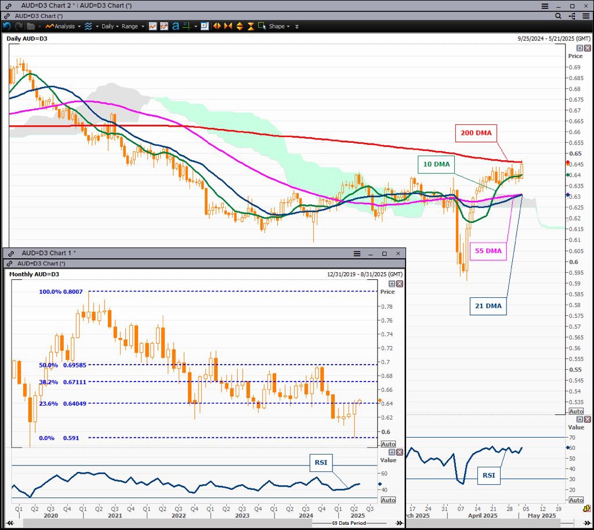
Task: Toggle Auto scale on daily Price axis
Action: pyautogui.click(x=575, y=411)
